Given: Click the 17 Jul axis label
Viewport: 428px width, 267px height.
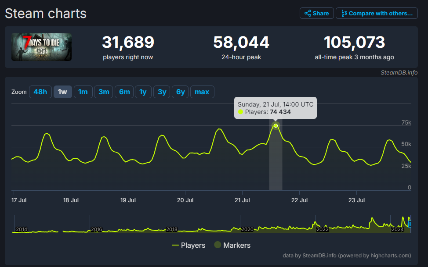Looking at the screenshot, I should pyautogui.click(x=19, y=200).
